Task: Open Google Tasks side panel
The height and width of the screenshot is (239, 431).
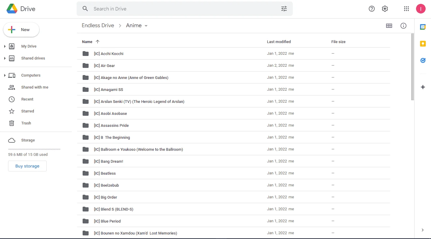Action: point(423,60)
